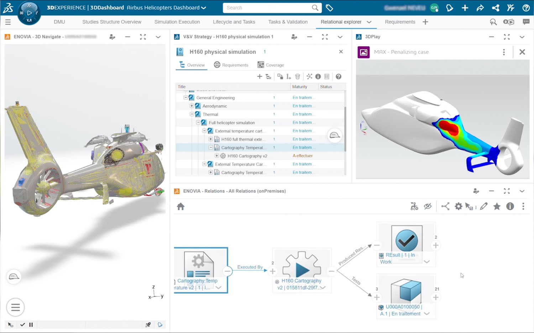Click the rocket icon in 3D Navigate toolbar
The height and width of the screenshot is (333, 534).
point(148,324)
